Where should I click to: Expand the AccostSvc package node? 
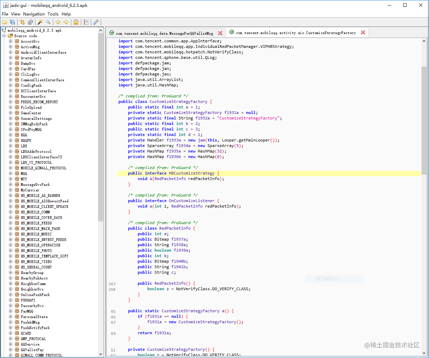[x=11, y=41]
